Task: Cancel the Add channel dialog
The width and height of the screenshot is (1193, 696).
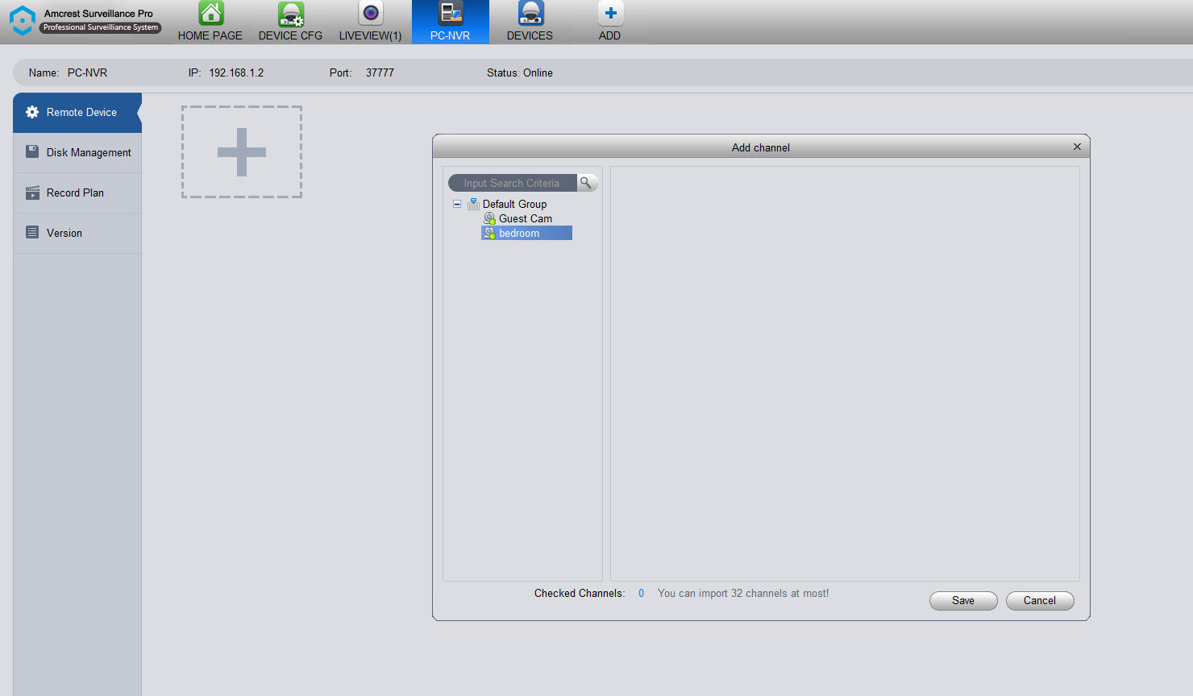Action: pyautogui.click(x=1040, y=601)
